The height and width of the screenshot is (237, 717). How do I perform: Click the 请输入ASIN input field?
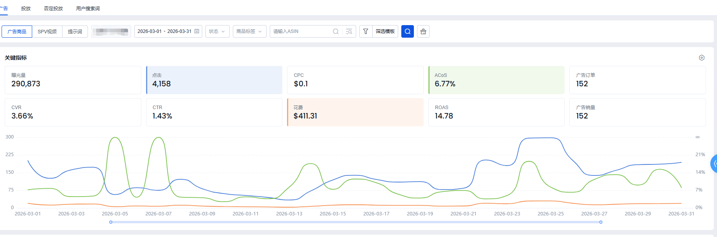tap(300, 31)
